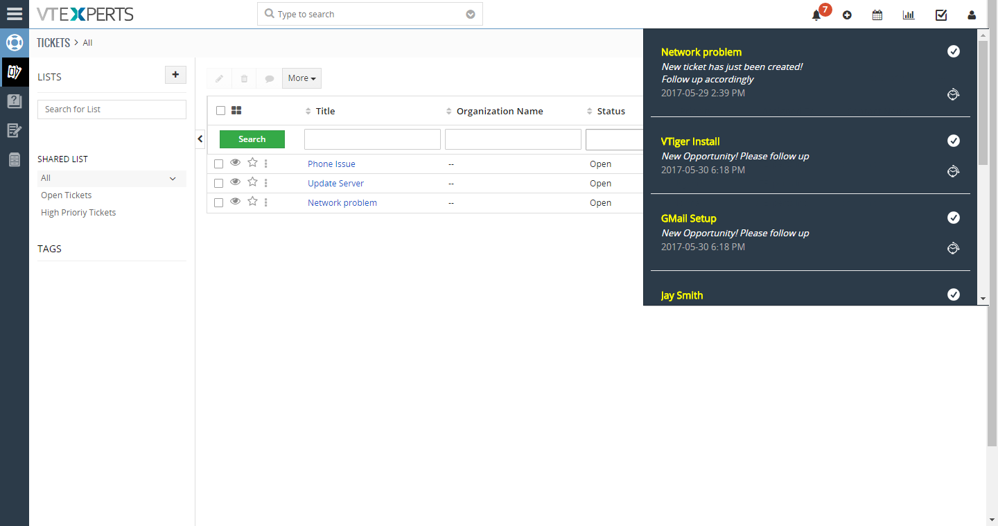Open the tasks checkbox icon in top bar

(941, 15)
